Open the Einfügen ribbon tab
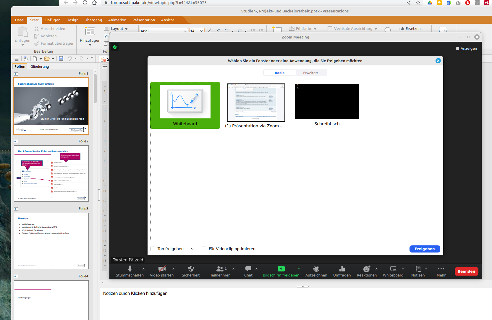Screen dimensions: 492x320 52,20
